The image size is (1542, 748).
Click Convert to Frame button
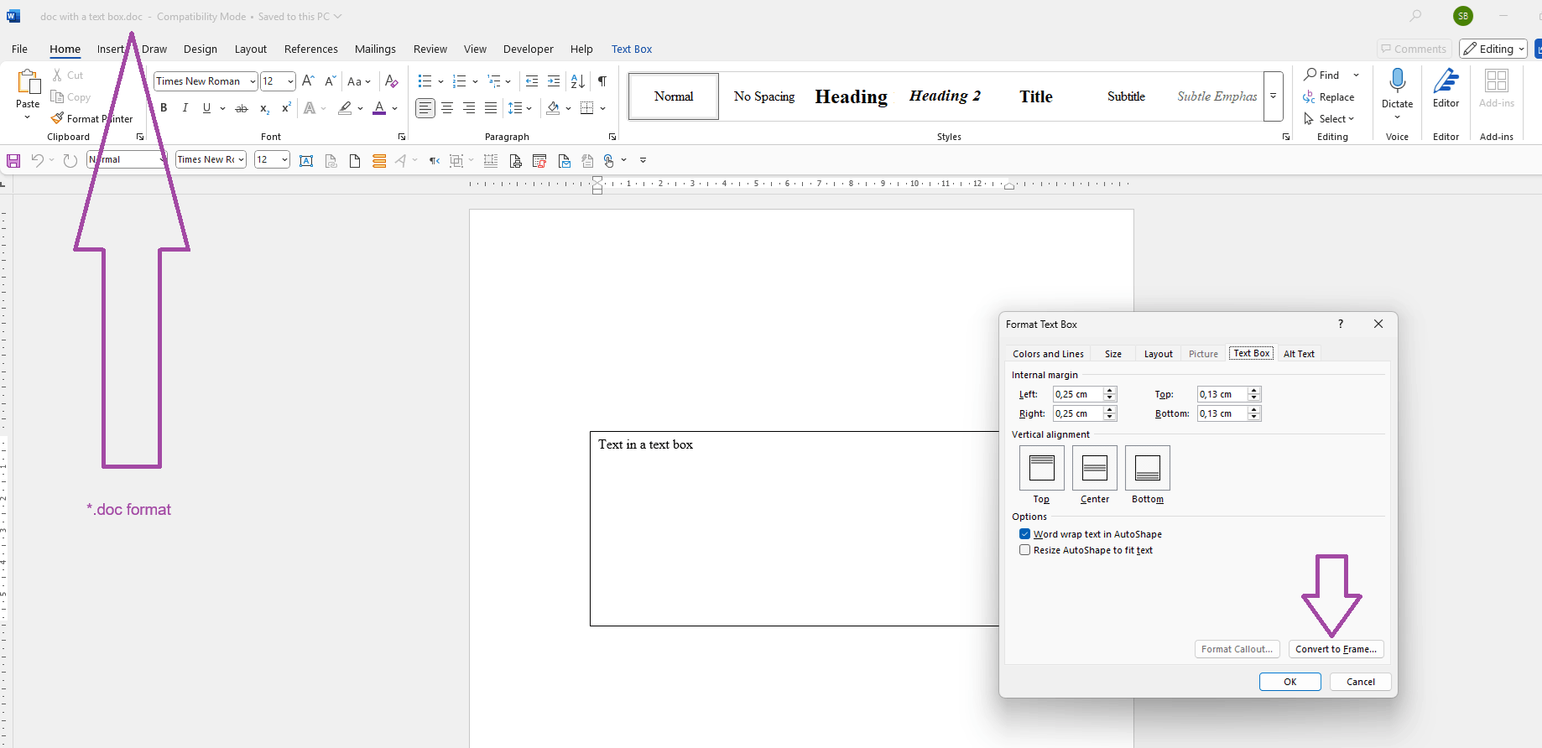click(x=1336, y=649)
